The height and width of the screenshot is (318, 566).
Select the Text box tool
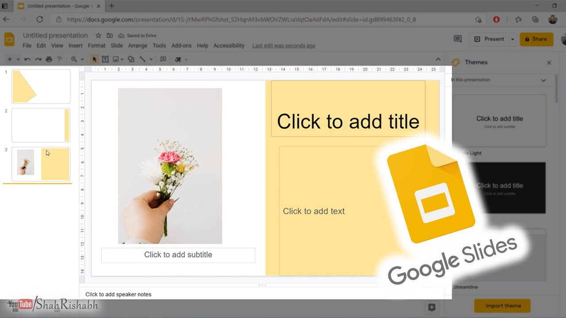coord(105,59)
